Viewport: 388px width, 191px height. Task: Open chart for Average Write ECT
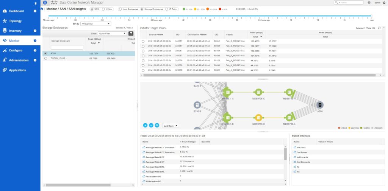144,162
